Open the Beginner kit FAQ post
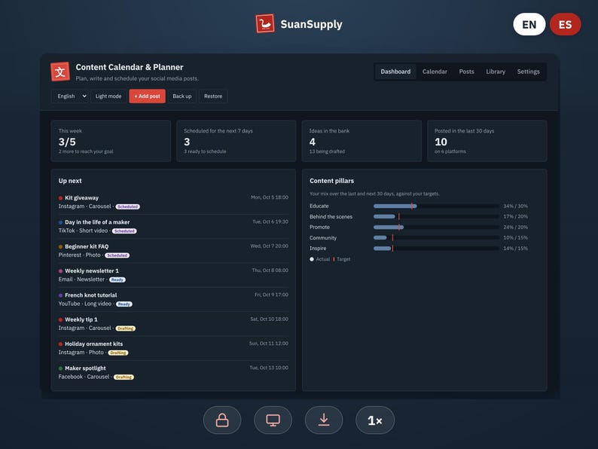598x449 pixels. pos(173,251)
